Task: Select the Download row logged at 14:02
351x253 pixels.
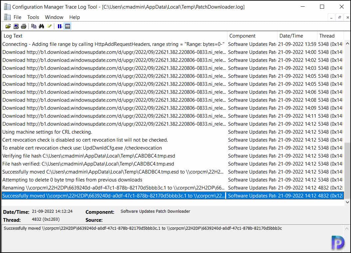Action: point(173,60)
